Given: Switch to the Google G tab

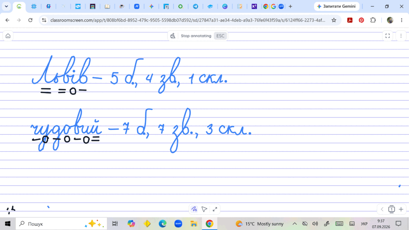Looking at the screenshot, I should (273, 7).
